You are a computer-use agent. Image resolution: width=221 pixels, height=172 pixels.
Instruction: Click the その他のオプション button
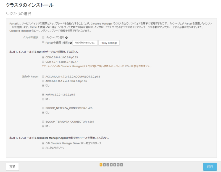85,43
